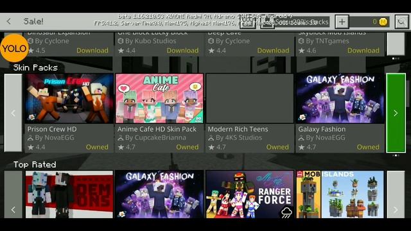Open the Mob Islands thumbnail
This screenshot has height=231, width=411.
340,194
